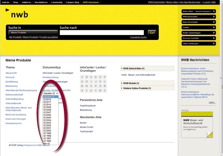Open the Jobbörse item in the top navigation
223x156 pixels.
point(26,2)
